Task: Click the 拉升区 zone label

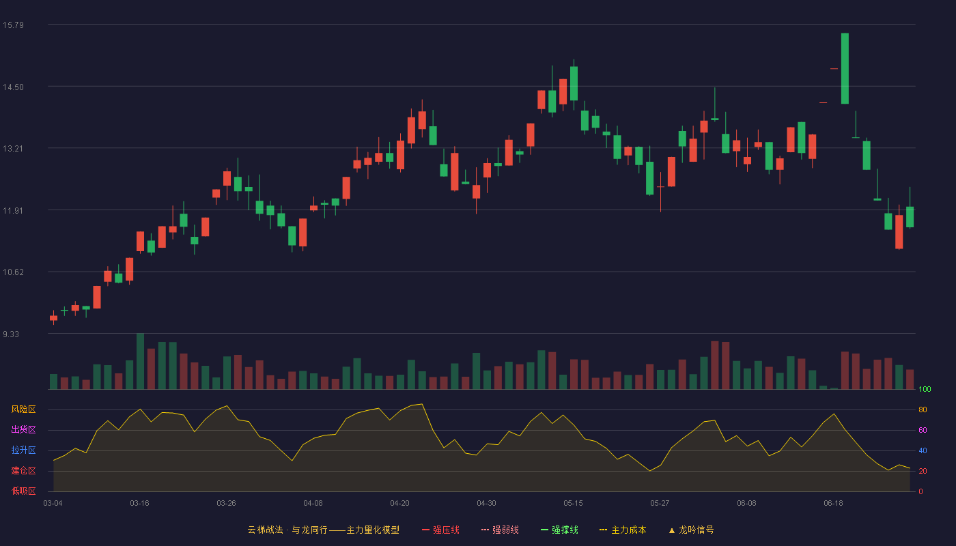Action: pos(23,450)
